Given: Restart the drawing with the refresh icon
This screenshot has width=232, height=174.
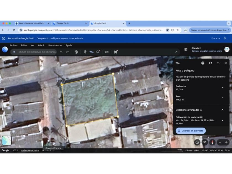Looking at the screenshot, I should click(210, 63).
